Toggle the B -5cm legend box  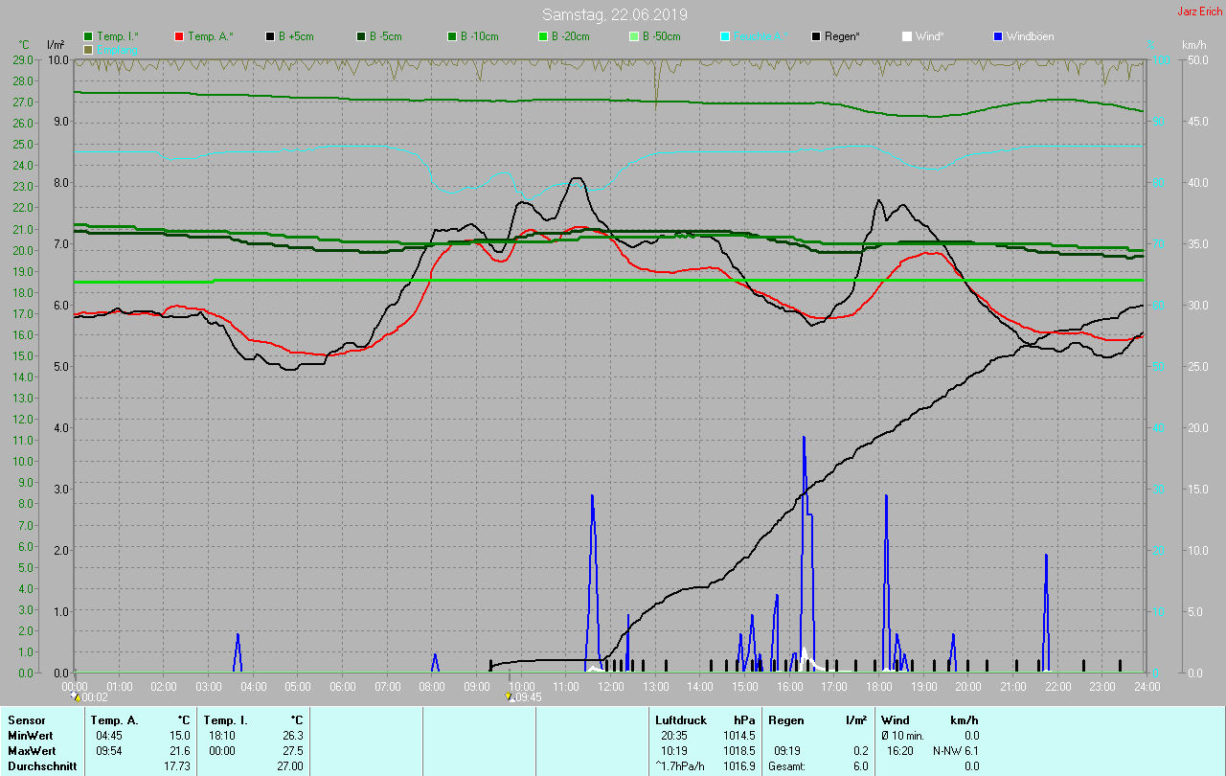tap(361, 36)
